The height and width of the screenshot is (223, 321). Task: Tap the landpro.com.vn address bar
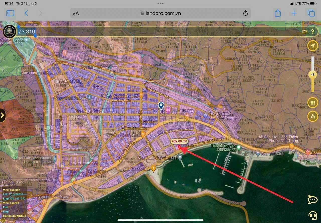tap(160, 13)
